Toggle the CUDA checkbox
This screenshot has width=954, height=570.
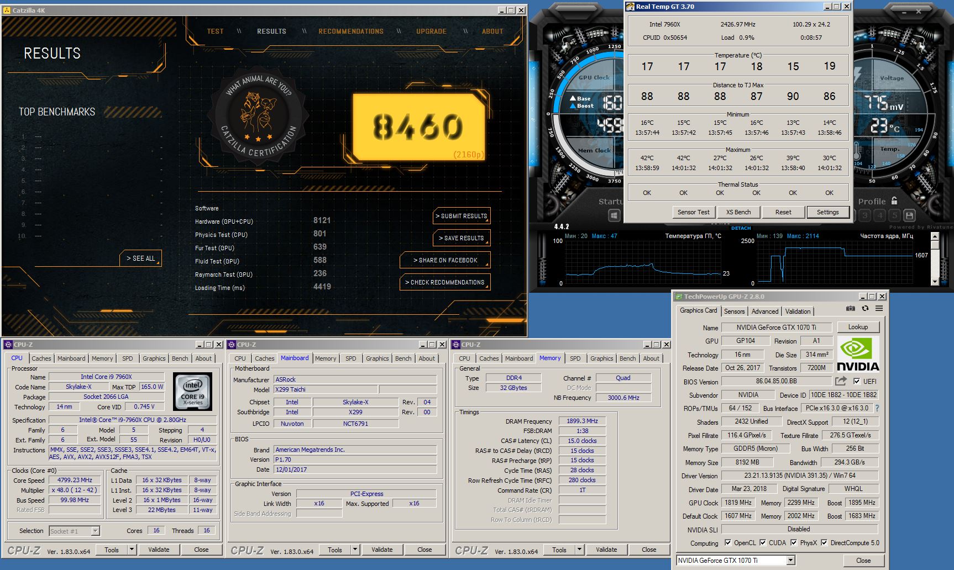763,543
